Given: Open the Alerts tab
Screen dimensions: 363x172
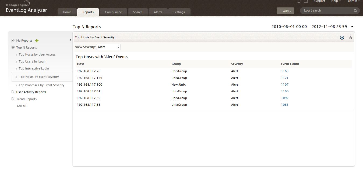Looking at the screenshot, I should [x=158, y=12].
